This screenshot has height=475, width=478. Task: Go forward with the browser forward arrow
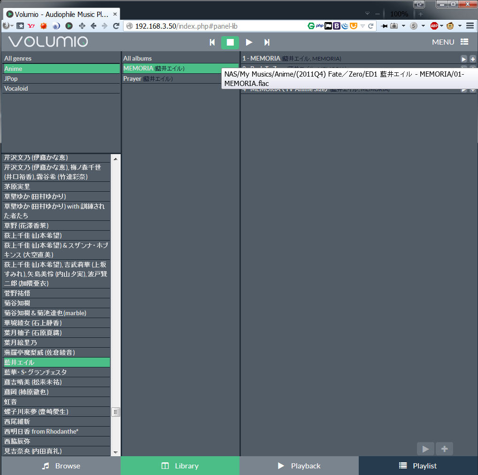104,26
